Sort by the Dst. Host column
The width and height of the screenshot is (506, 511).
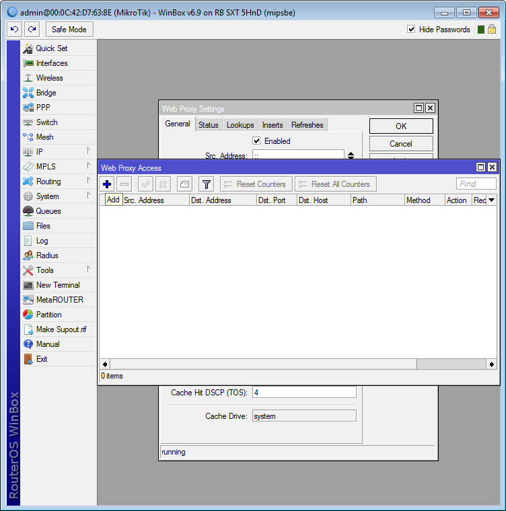[x=324, y=200]
